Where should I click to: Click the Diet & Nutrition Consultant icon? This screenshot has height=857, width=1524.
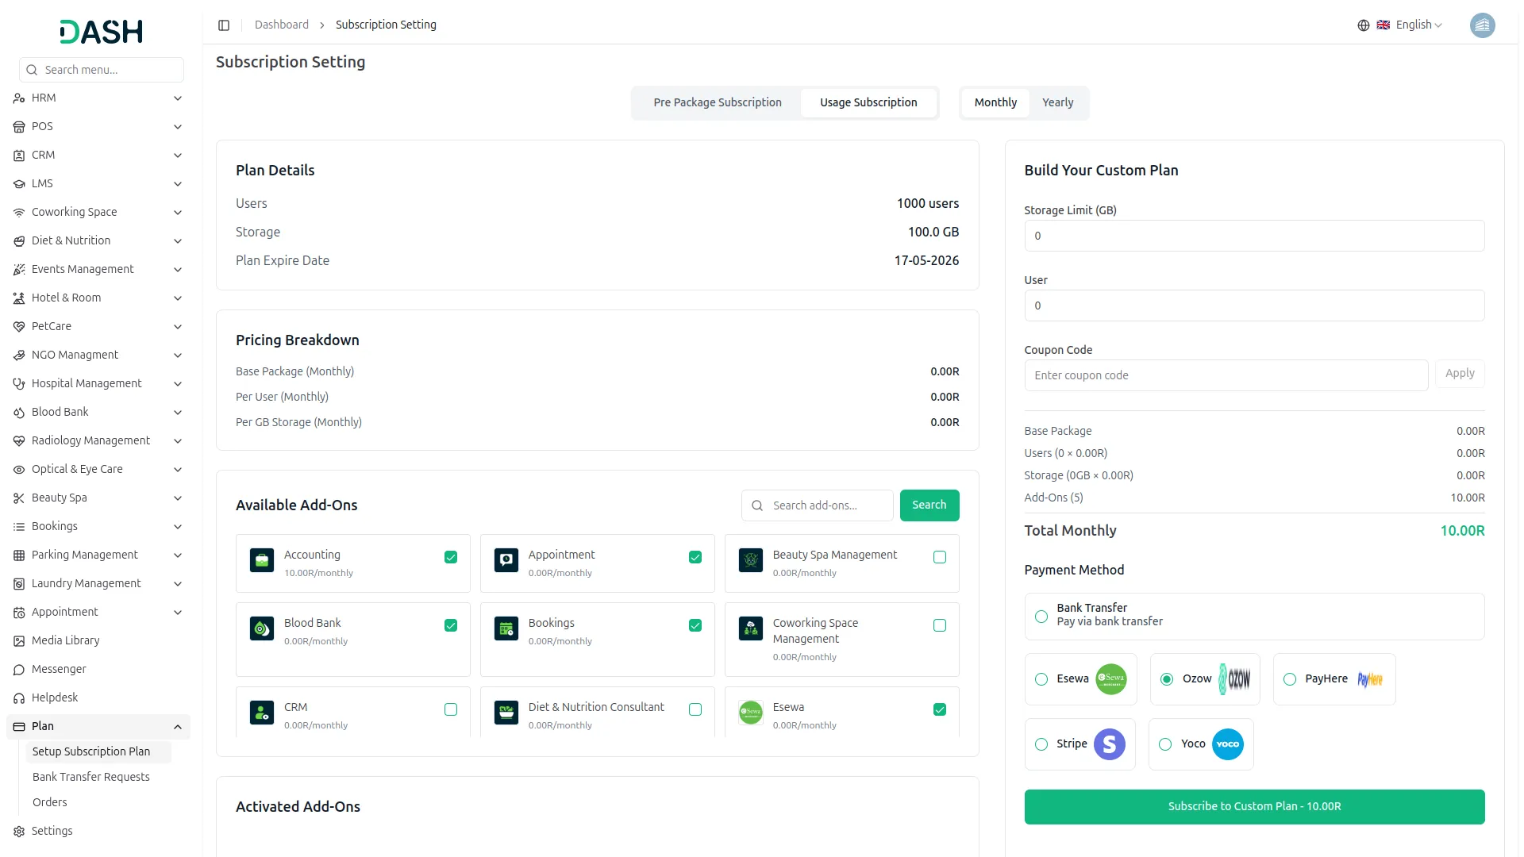506,713
